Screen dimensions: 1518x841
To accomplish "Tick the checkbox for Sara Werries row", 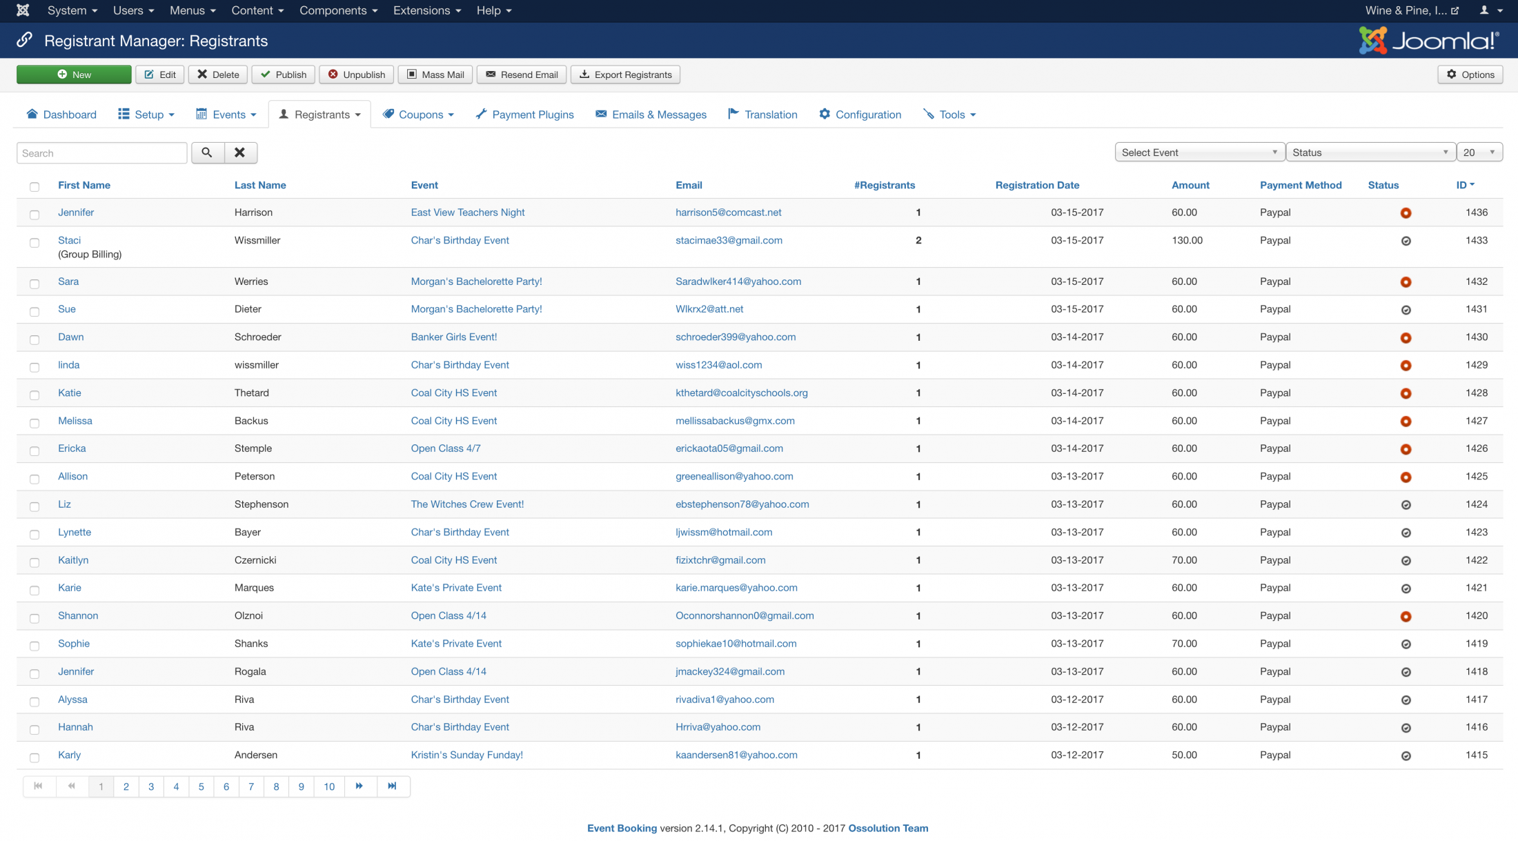I will [34, 284].
